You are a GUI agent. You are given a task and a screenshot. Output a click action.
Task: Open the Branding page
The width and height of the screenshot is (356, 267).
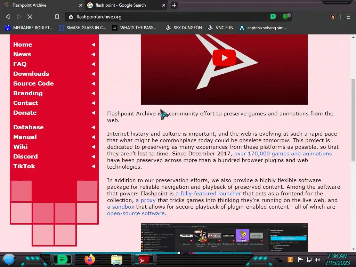point(28,93)
